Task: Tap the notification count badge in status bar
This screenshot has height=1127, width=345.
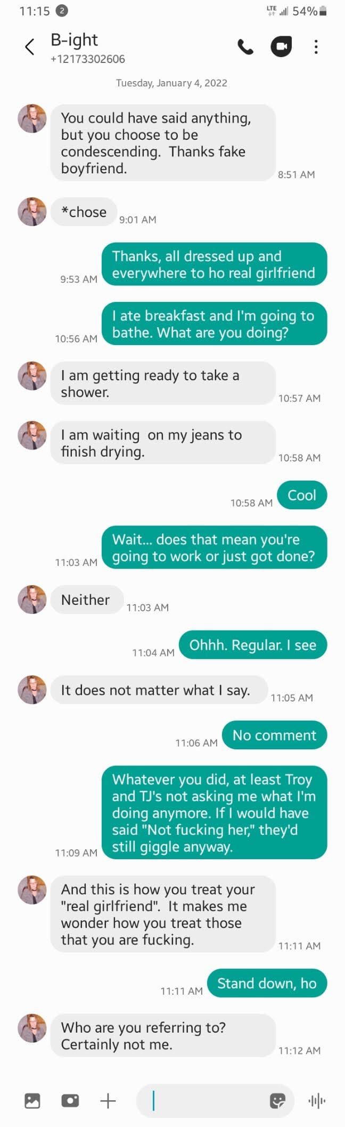Action: point(62,11)
